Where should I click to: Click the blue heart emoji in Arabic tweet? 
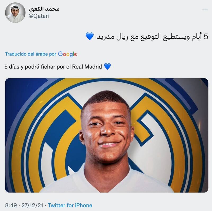tap(90, 36)
